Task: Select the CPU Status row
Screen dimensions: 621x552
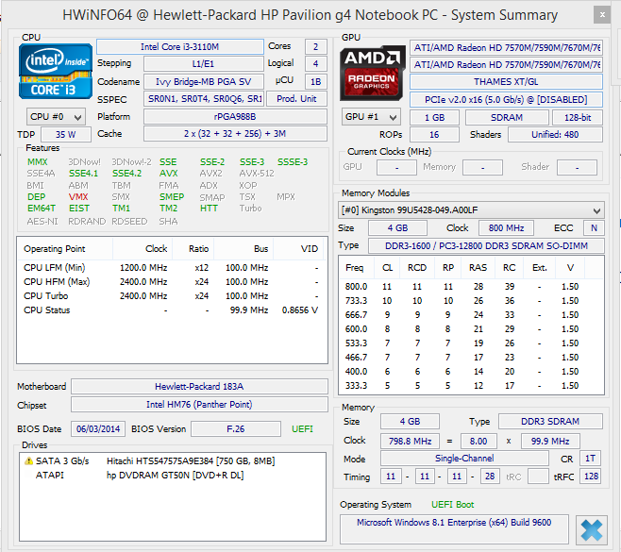Action: pos(171,310)
